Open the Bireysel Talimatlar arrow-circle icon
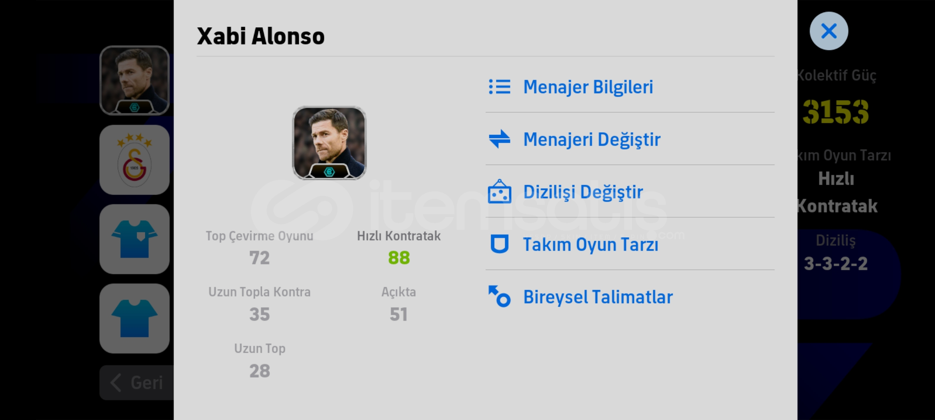Screen dimensions: 935x420 [499, 296]
